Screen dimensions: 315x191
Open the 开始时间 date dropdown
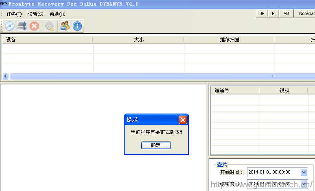[x=304, y=172]
